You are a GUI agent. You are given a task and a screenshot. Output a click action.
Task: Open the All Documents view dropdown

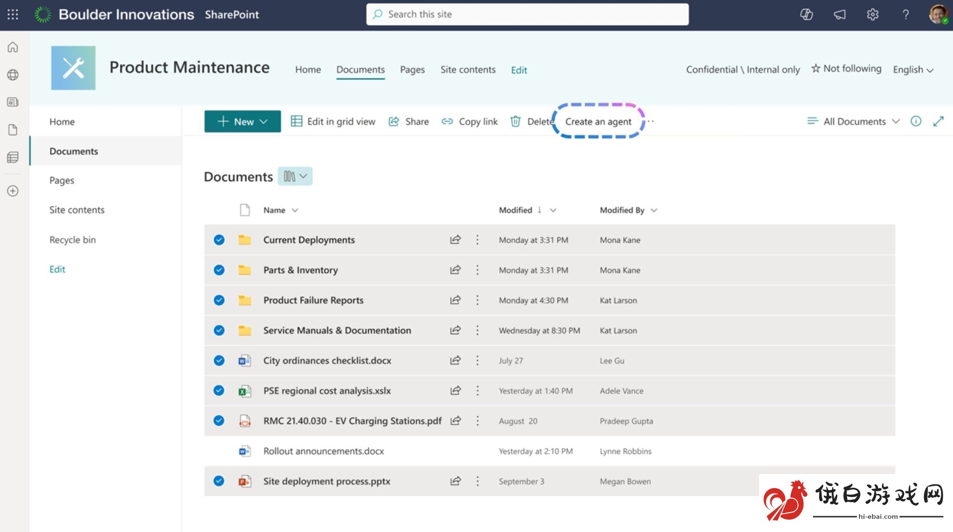[x=854, y=121]
